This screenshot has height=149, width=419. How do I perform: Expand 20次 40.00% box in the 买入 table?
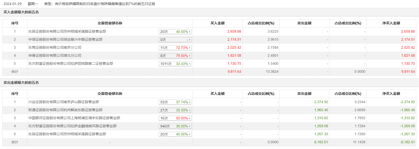tap(175, 32)
